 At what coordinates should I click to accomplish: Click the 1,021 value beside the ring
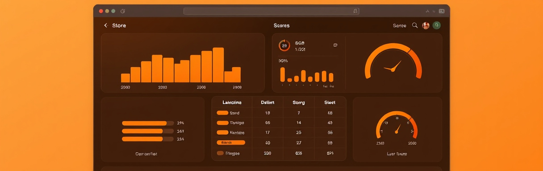pyautogui.click(x=301, y=49)
